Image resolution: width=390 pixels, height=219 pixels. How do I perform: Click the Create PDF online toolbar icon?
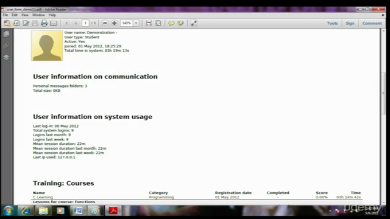(7, 23)
